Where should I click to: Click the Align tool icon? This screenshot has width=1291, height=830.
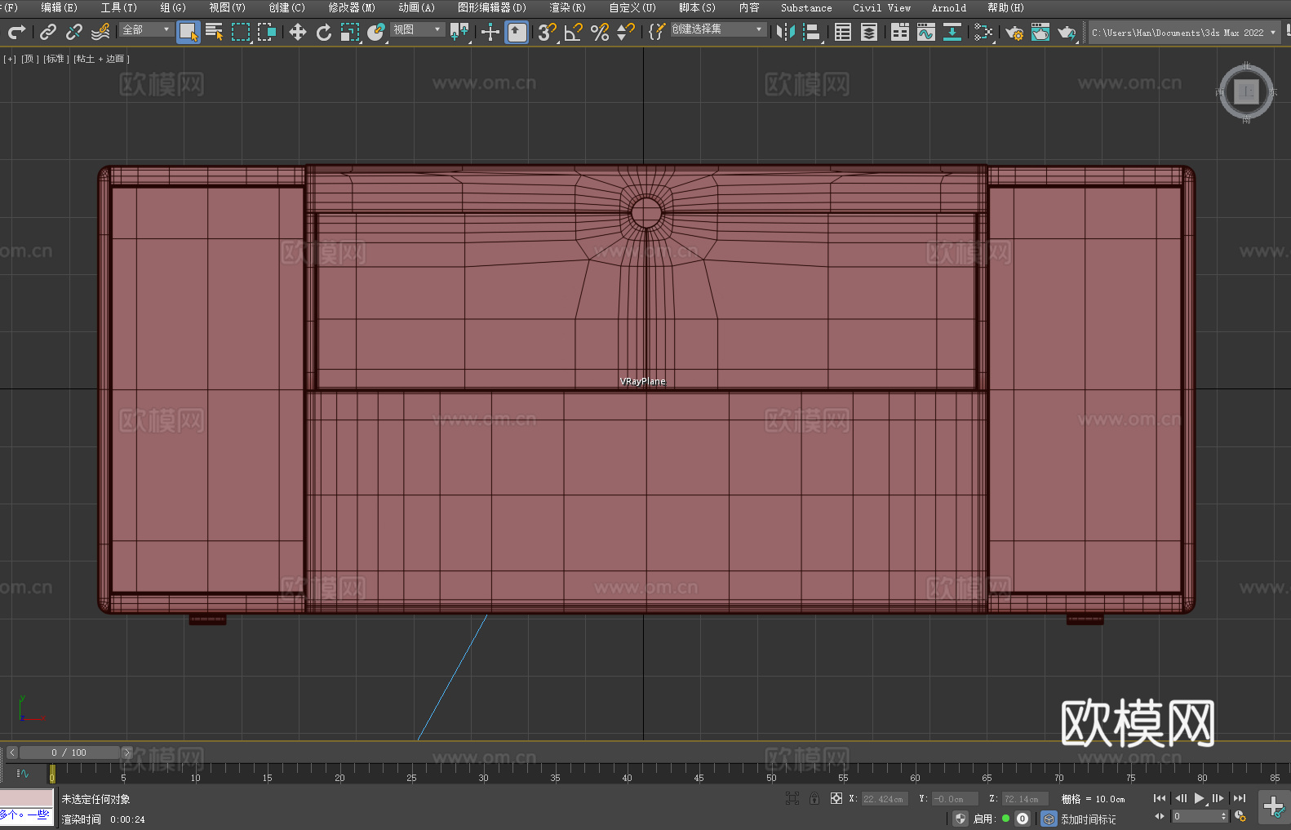[812, 32]
